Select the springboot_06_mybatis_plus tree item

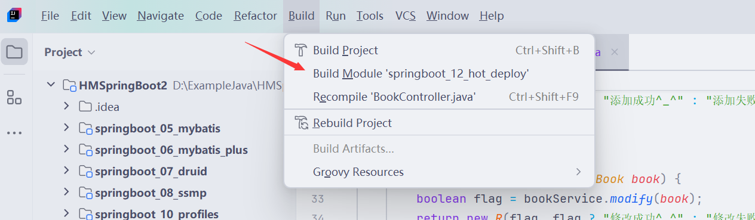171,150
